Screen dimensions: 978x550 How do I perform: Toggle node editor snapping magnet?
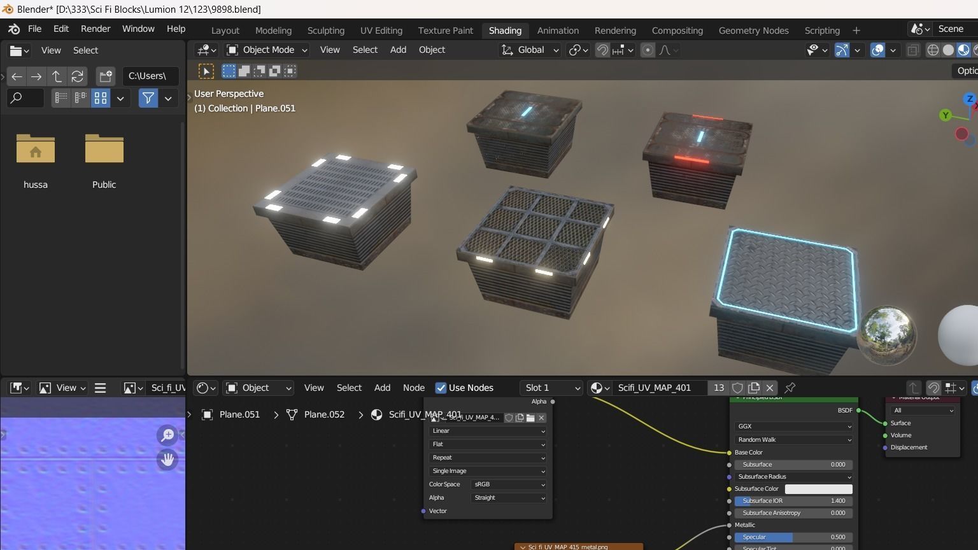(x=933, y=388)
